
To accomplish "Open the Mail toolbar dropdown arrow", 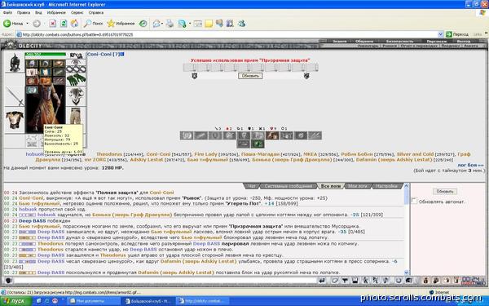I will (x=162, y=24).
